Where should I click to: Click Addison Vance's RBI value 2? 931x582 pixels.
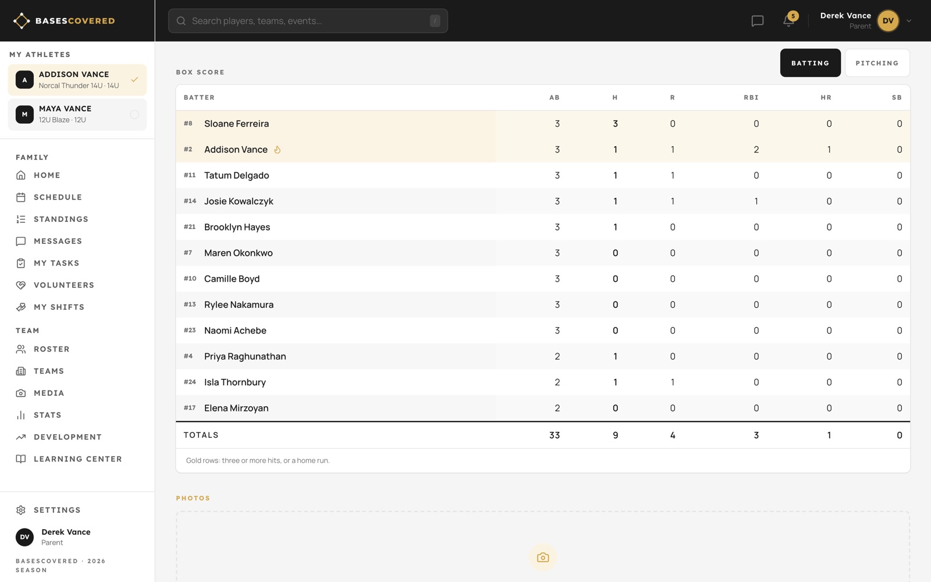click(756, 150)
